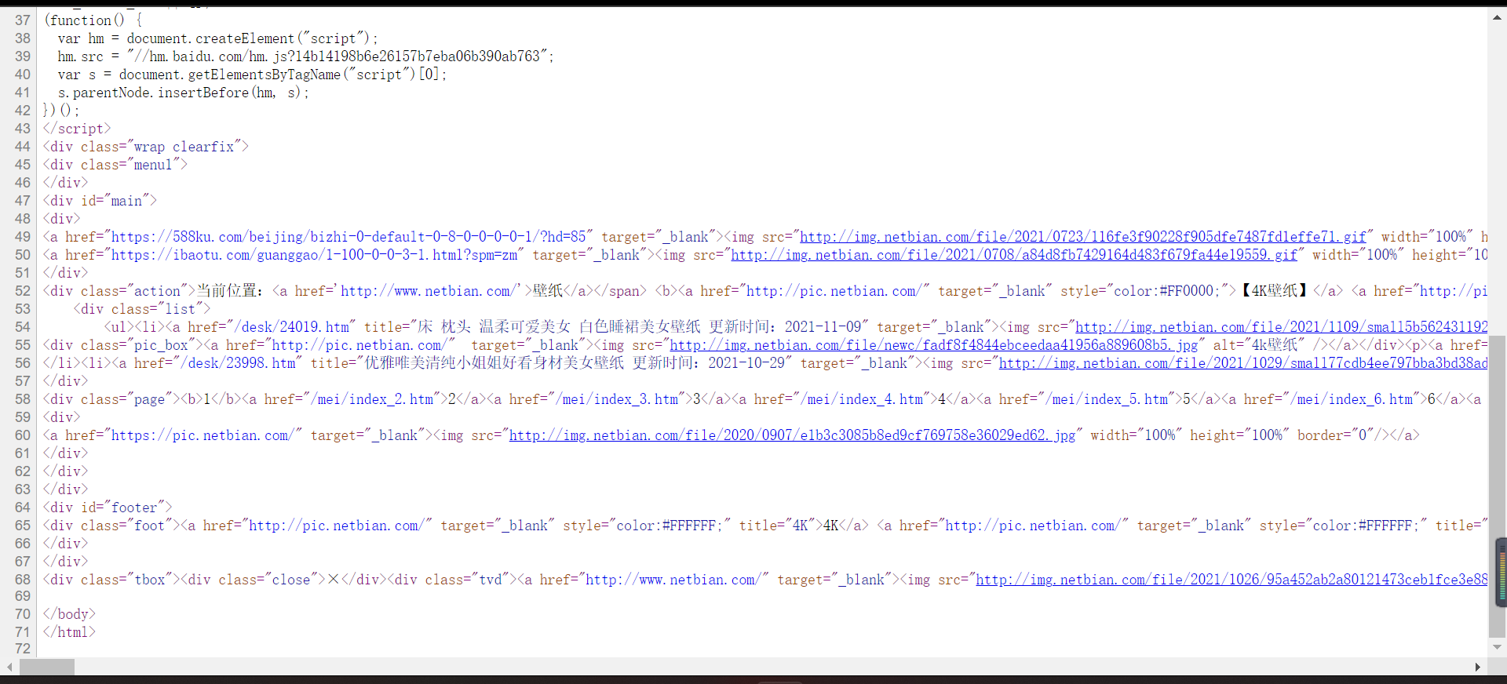Click the div class="wrap clearfix" tag
Image resolution: width=1507 pixels, height=684 pixels.
pos(146,147)
